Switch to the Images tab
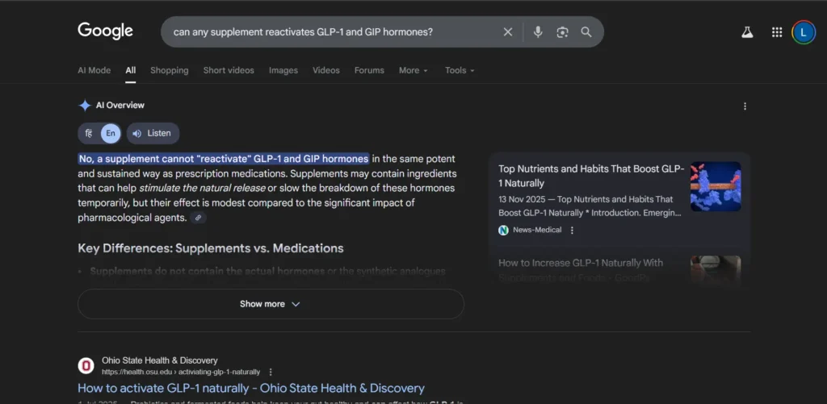 point(283,70)
